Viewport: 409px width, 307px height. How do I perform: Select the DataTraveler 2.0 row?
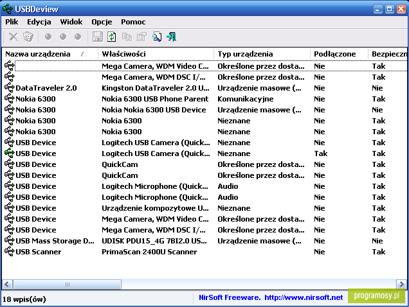tap(204, 88)
